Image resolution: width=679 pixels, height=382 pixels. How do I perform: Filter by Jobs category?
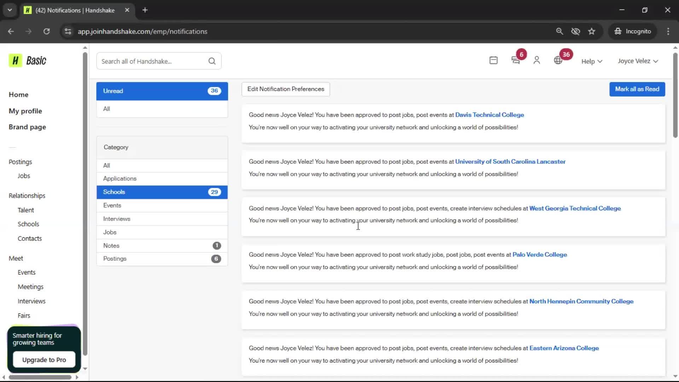(162, 232)
